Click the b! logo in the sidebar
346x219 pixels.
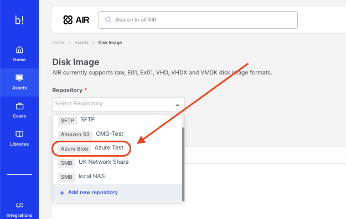tap(19, 20)
